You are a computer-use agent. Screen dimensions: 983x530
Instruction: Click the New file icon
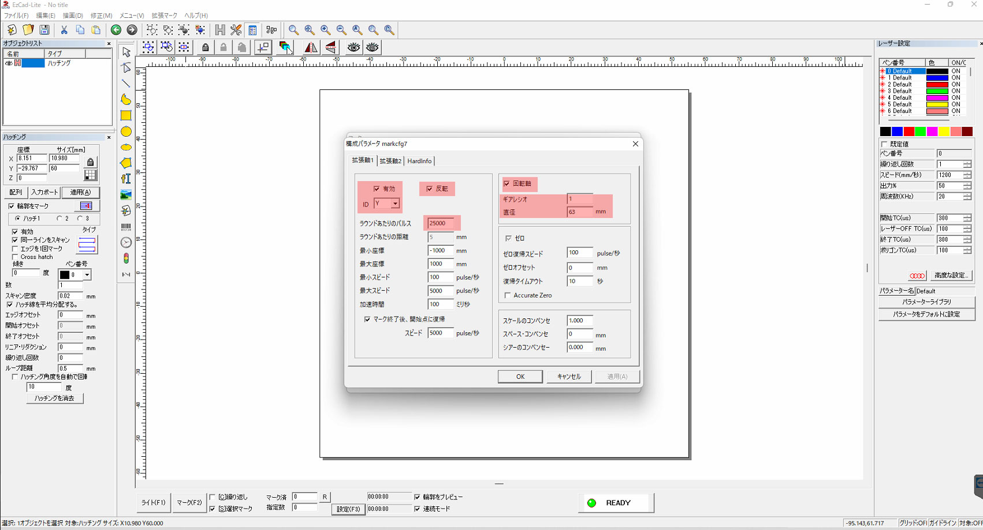12,29
